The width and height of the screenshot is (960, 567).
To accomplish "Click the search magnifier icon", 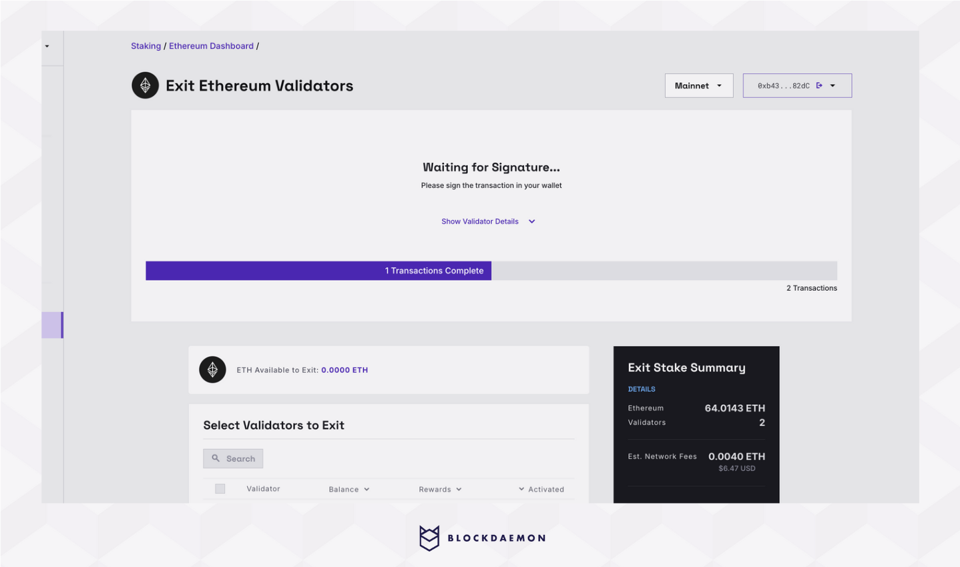I will pos(216,458).
